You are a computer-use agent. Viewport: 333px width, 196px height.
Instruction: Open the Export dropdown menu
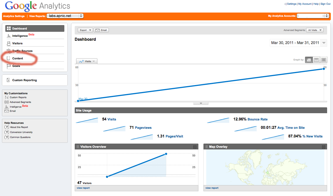click(x=85, y=30)
